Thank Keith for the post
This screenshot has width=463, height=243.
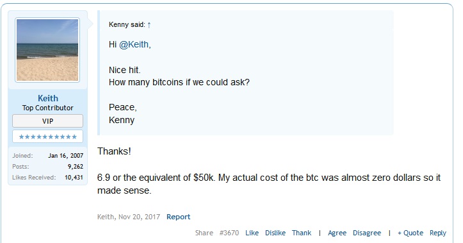pos(302,233)
